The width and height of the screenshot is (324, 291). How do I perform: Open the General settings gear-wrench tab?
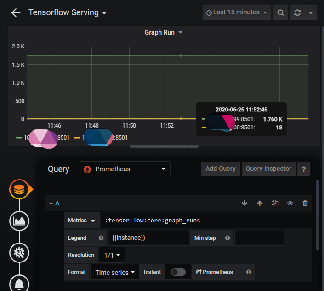coord(19,253)
